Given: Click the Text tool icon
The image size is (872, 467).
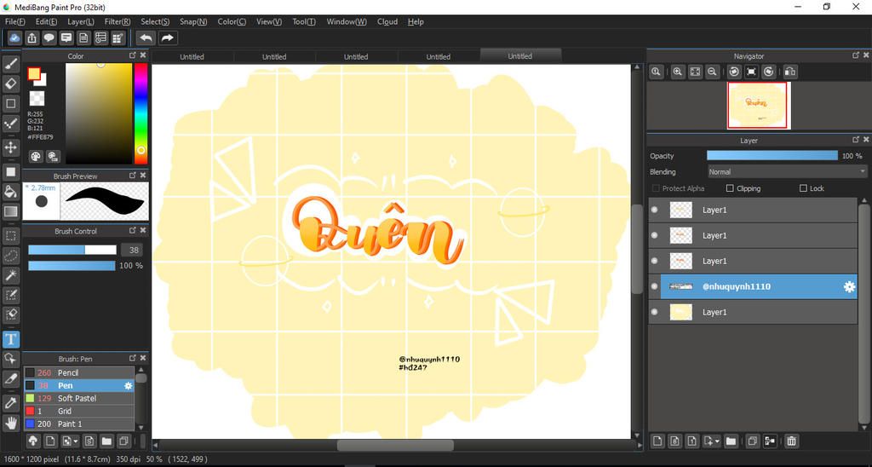Looking at the screenshot, I should (10, 339).
